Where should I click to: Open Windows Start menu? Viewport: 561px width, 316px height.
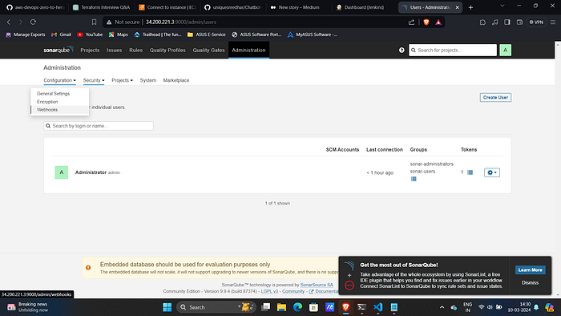(x=167, y=307)
